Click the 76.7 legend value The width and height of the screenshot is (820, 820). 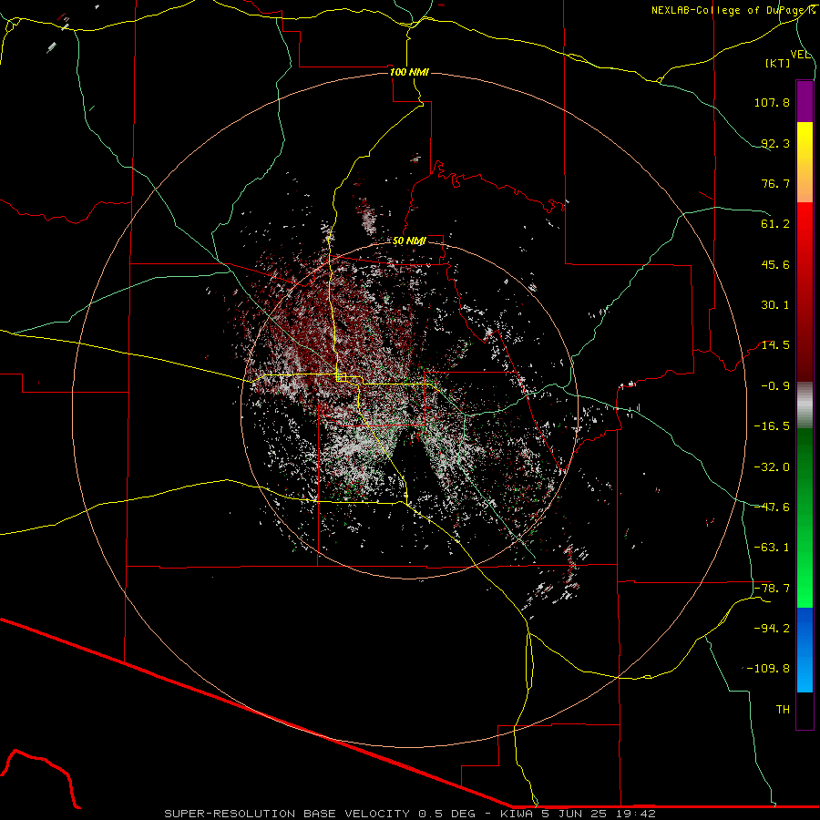coord(775,183)
